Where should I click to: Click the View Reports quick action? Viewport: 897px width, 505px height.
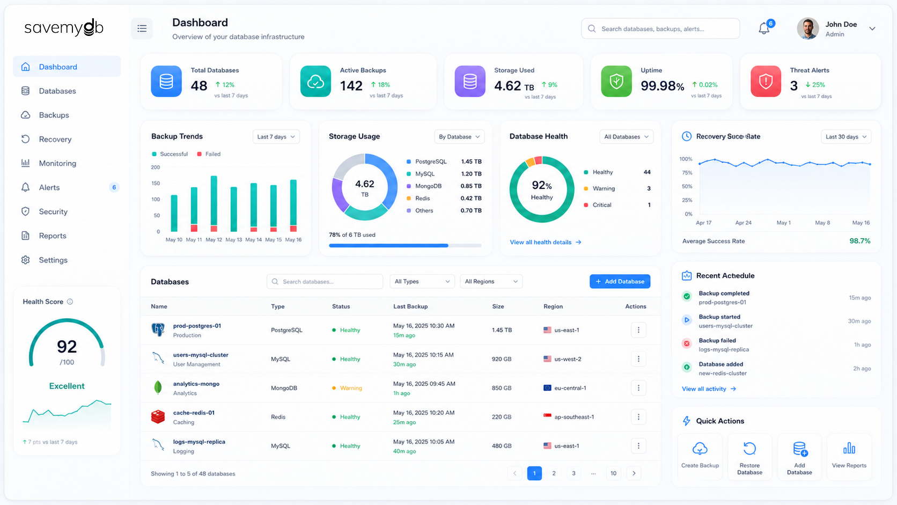pyautogui.click(x=849, y=456)
